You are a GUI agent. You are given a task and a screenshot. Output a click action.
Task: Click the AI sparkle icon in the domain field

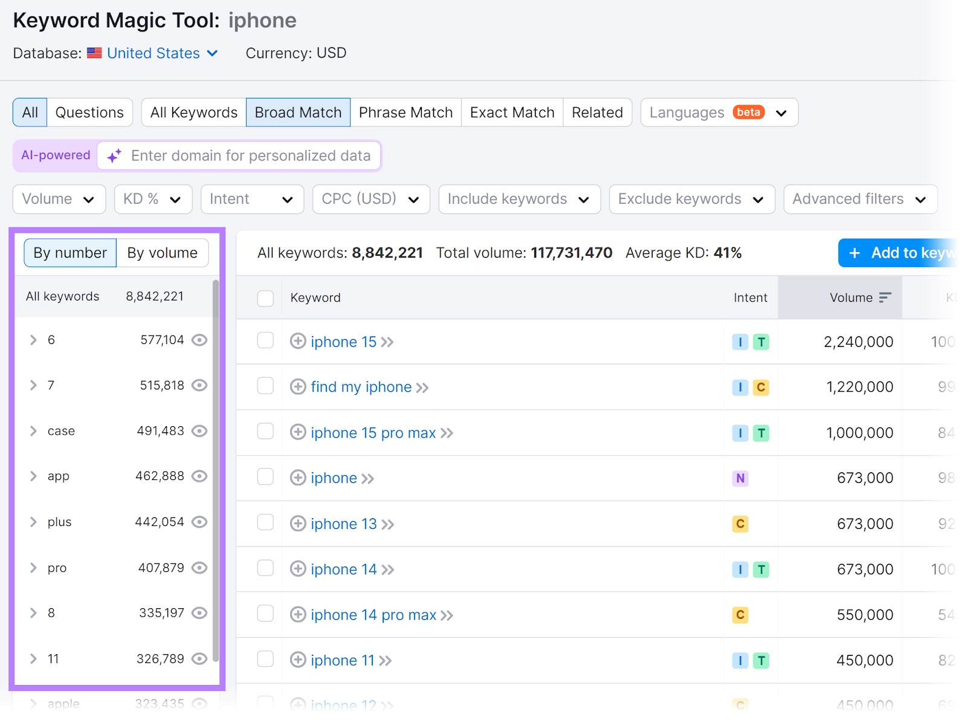[x=114, y=155]
